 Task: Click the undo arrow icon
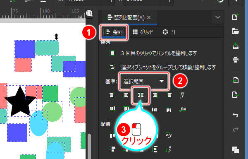pos(236,115)
